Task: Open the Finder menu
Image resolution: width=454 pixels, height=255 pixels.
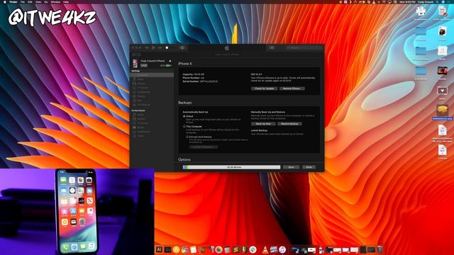Action: click(x=13, y=1)
